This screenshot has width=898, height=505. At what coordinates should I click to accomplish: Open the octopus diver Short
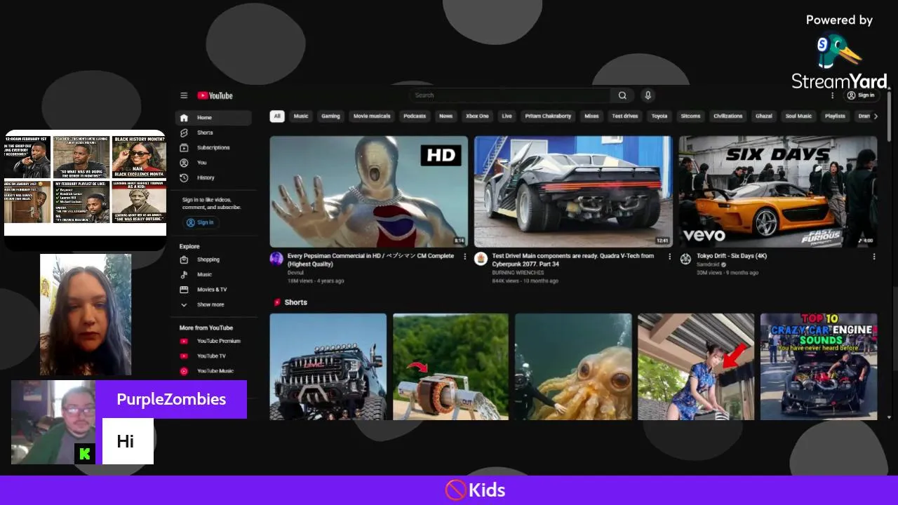573,367
